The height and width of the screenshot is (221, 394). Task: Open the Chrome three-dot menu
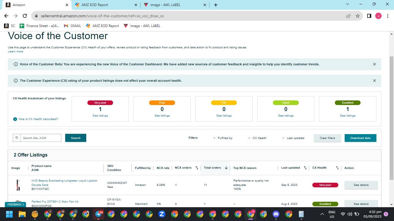pos(387,16)
